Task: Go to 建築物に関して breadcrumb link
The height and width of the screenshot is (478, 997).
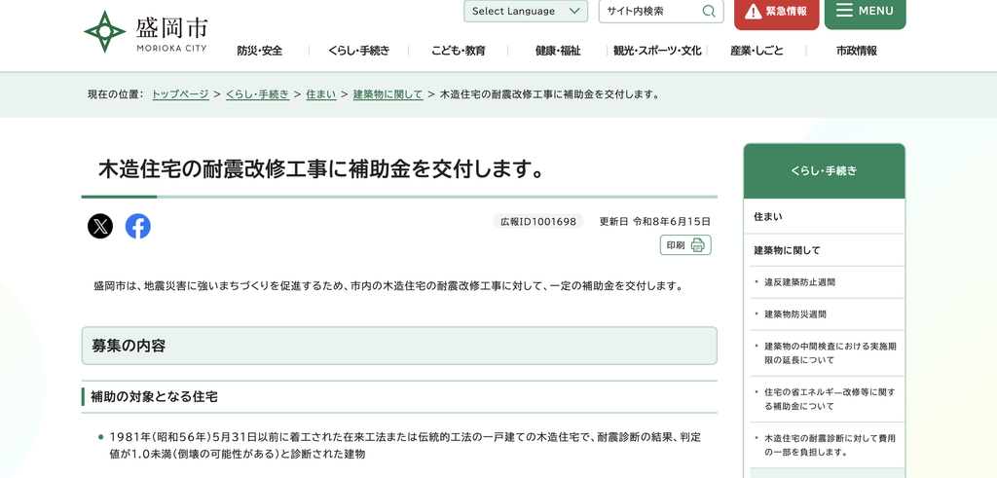Action: (x=388, y=94)
